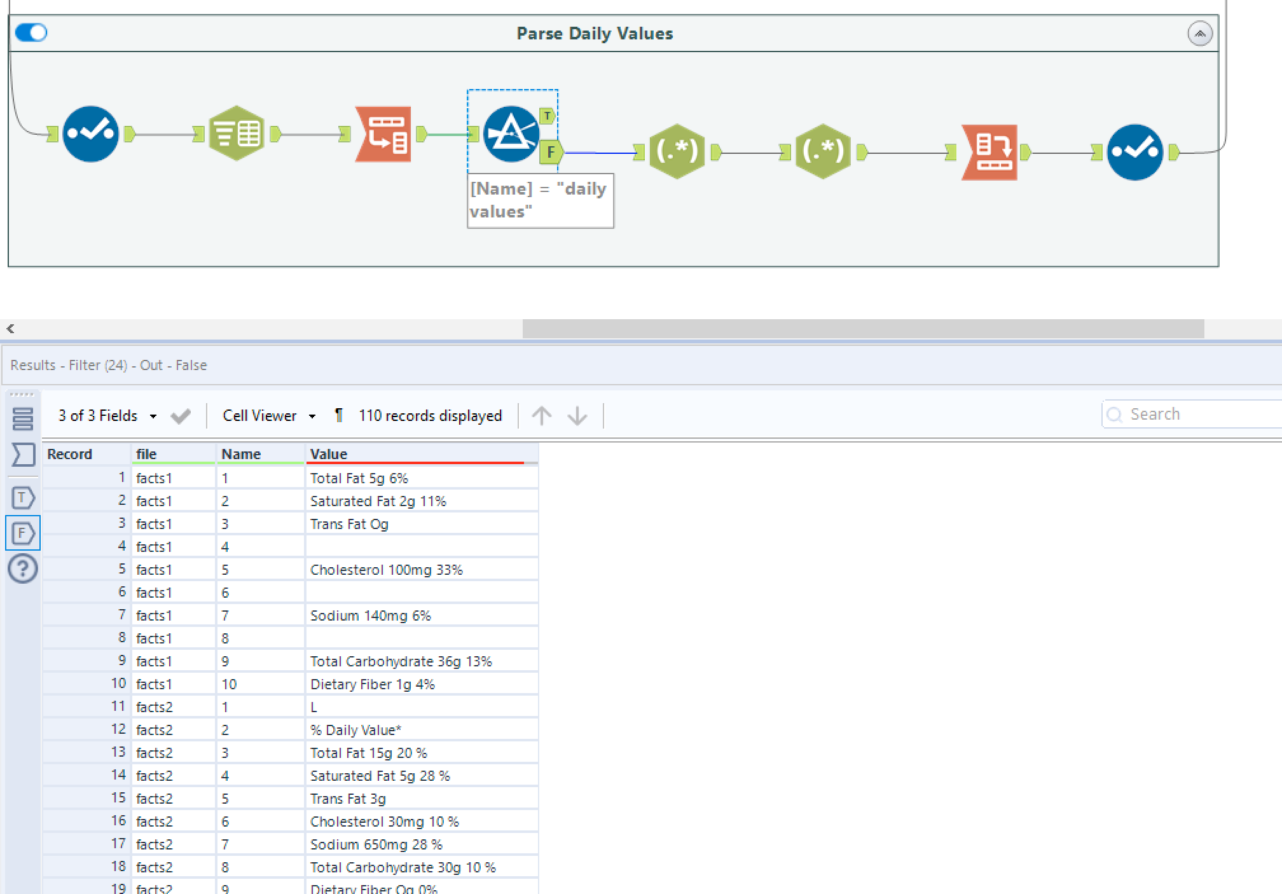Select the green Text Input tool
Viewport: 1282px width, 894px height.
pyautogui.click(x=236, y=132)
